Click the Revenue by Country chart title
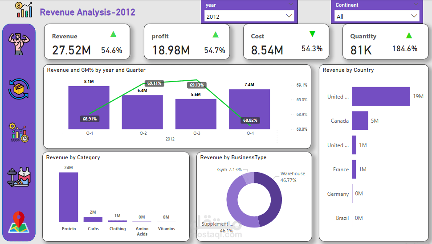Viewport: 432px width, 244px height. (x=348, y=70)
